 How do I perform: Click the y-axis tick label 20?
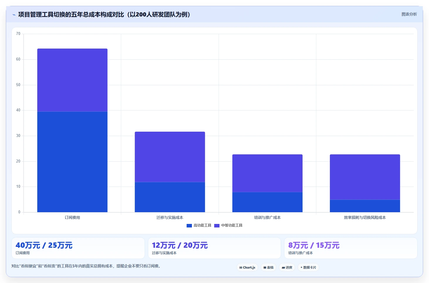pos(18,161)
